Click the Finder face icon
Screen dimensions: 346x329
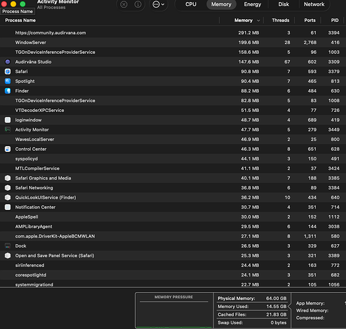[7, 91]
